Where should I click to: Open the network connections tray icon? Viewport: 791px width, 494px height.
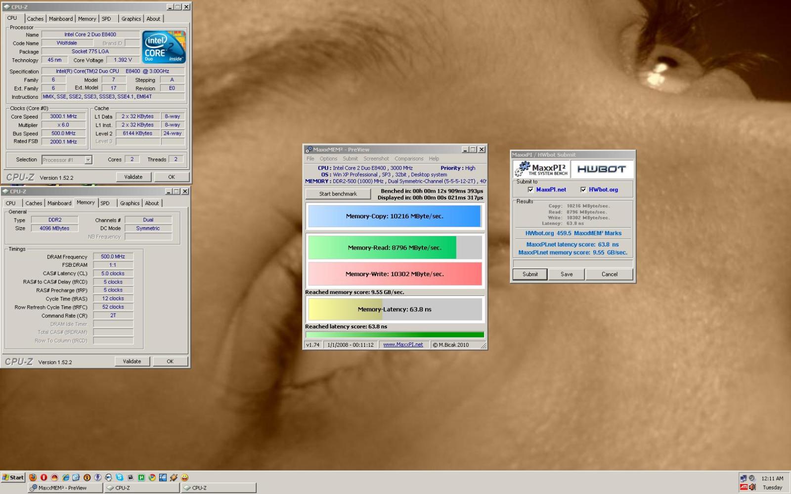pyautogui.click(x=744, y=478)
